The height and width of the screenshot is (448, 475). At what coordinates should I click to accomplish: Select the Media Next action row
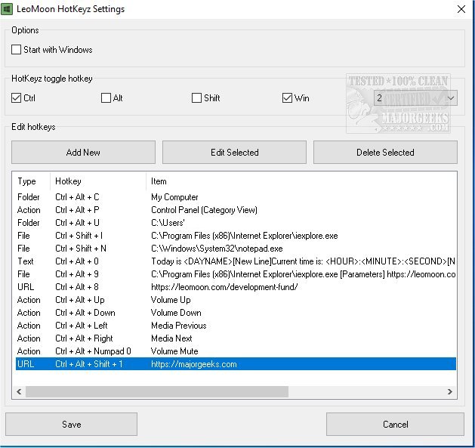click(236, 338)
